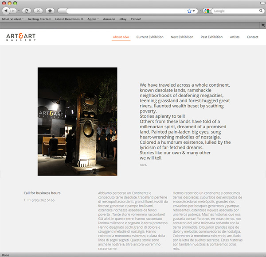Reload the page with the refresh icon
The image size is (266, 257).
click(x=27, y=11)
